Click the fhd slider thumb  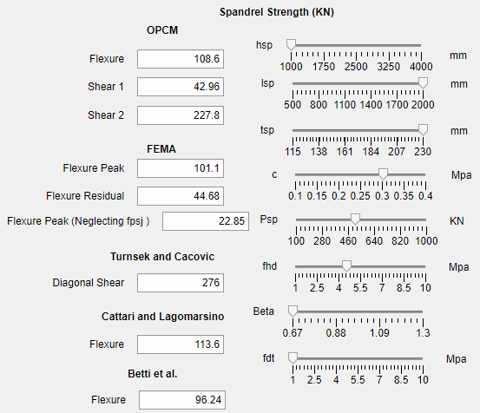(x=346, y=266)
